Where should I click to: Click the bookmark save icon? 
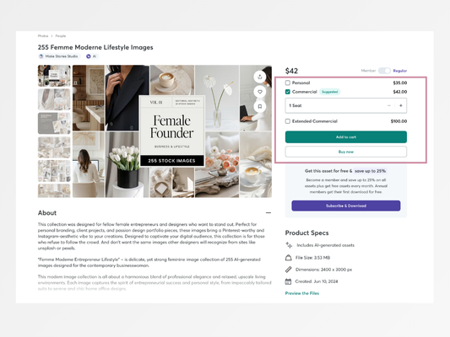(x=260, y=106)
